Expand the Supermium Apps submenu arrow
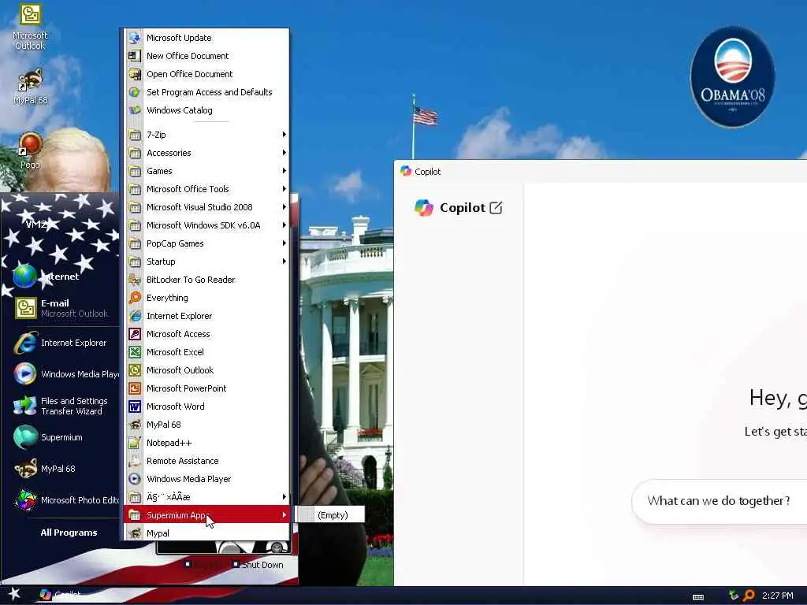This screenshot has width=807, height=605. (284, 515)
